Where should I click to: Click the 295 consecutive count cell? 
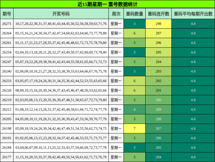pyautogui.click(x=158, y=52)
